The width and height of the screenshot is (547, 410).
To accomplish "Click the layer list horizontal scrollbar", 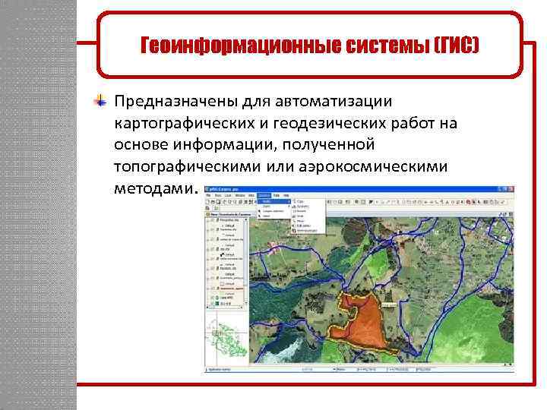I will click(x=224, y=307).
